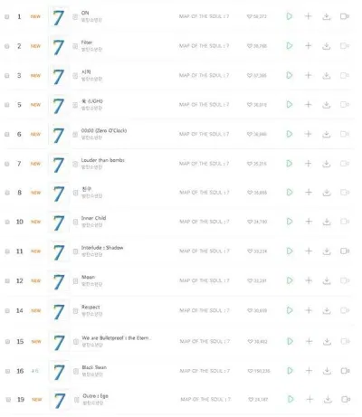The height and width of the screenshot is (417, 362).
Task: Play the song ON
Action: point(290,16)
